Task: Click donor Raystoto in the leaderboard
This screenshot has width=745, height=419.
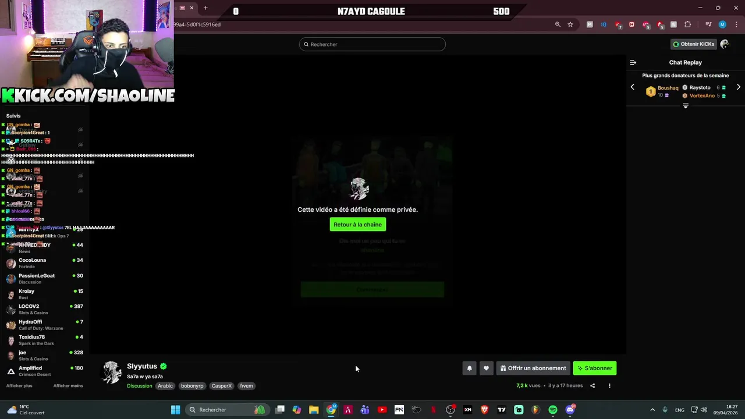Action: pos(700,87)
